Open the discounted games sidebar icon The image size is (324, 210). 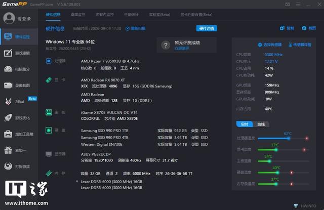pyautogui.click(x=8, y=166)
